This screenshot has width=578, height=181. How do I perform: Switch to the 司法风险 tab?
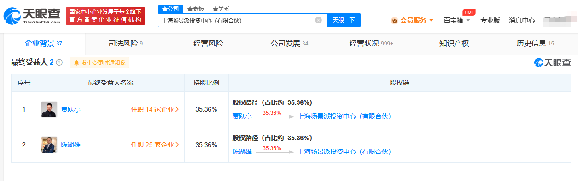[x=125, y=44]
